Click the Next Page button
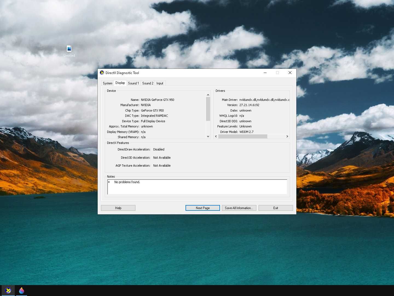Viewport: 394px width, 296px height. point(203,208)
